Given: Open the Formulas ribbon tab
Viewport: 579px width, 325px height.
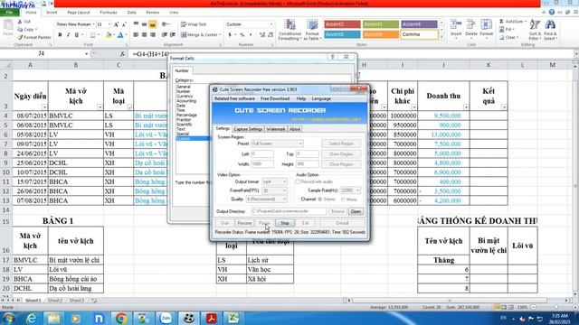Looking at the screenshot, I should coord(109,13).
